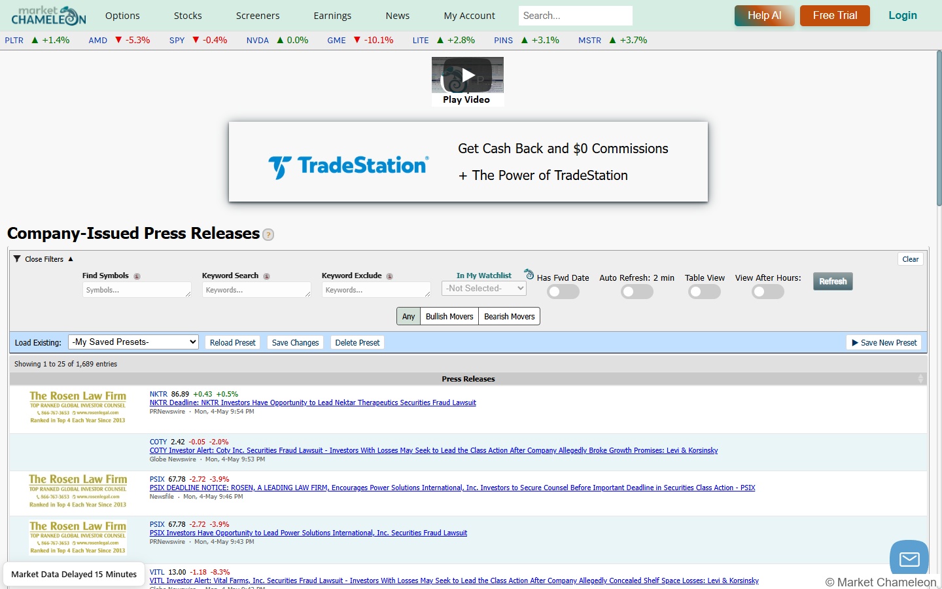Click the MSTR ticker in the tape
This screenshot has height=589, width=942.
[x=589, y=41]
